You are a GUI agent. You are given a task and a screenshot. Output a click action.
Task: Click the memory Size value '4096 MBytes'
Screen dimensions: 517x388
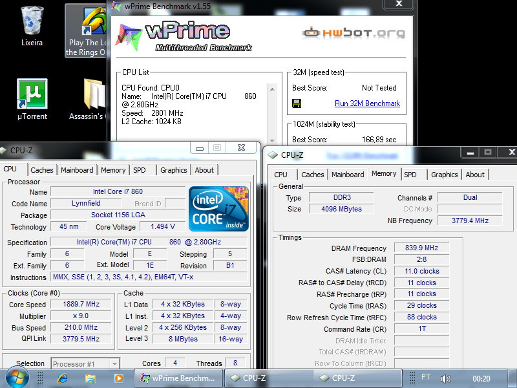pos(341,209)
